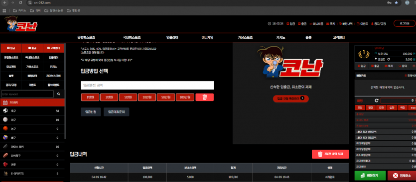Click the search magnifier in the sidebar
The image size is (416, 182).
[x=59, y=94]
